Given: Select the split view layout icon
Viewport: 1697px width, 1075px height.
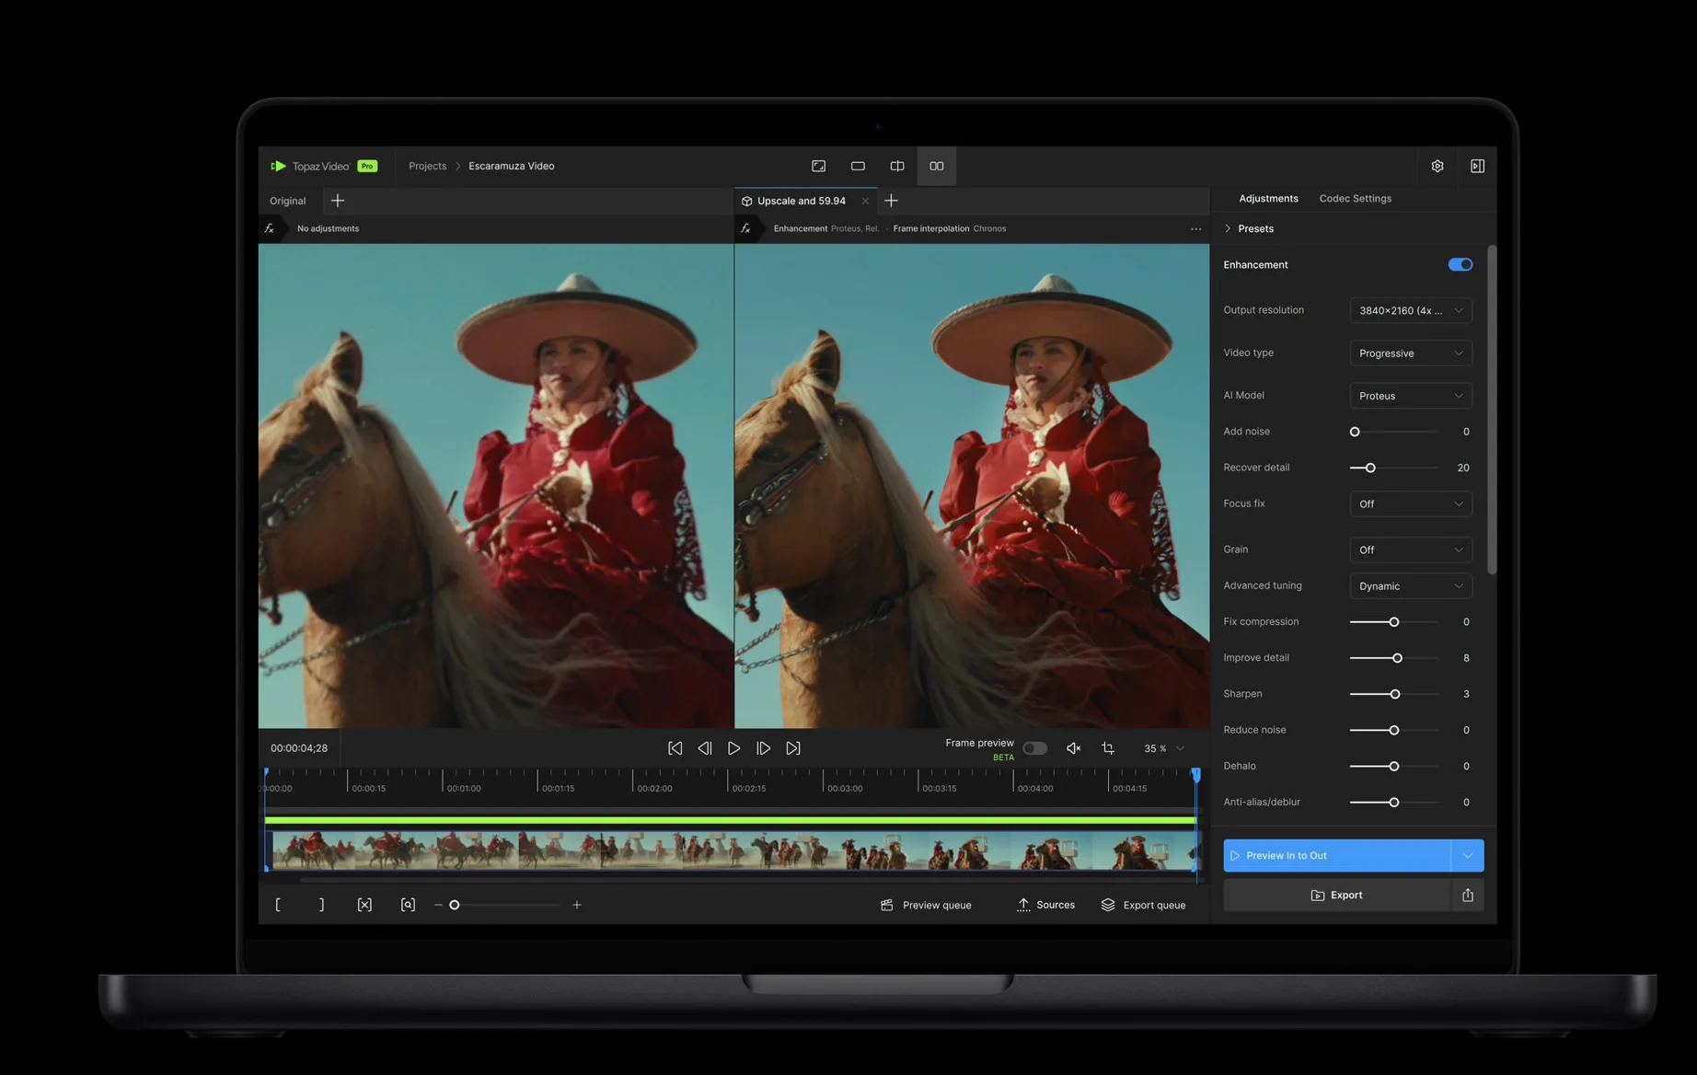Looking at the screenshot, I should pyautogui.click(x=897, y=166).
